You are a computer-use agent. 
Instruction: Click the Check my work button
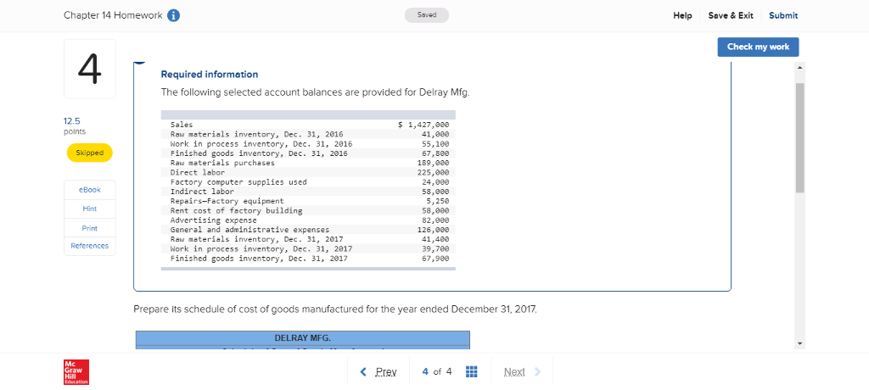[x=758, y=47]
